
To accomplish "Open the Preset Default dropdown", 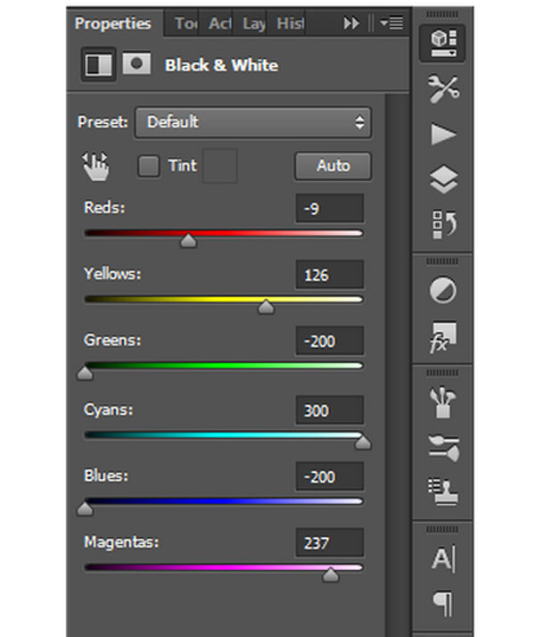I will click(252, 122).
